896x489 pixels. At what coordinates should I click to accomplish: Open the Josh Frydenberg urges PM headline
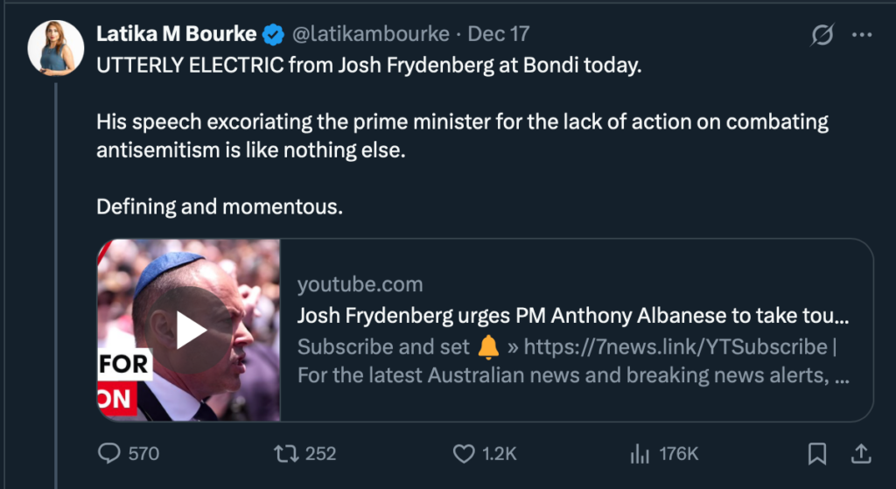pos(573,316)
